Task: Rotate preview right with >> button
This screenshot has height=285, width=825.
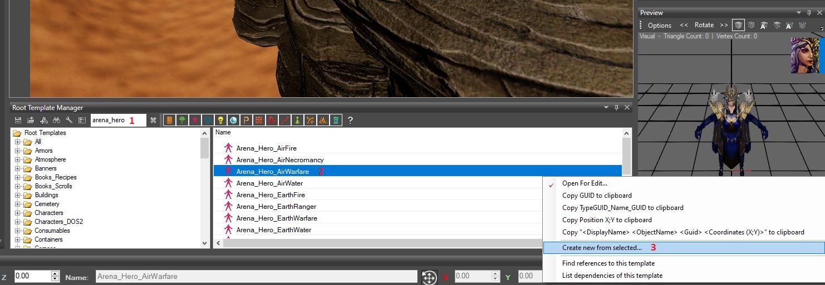Action: (x=724, y=25)
